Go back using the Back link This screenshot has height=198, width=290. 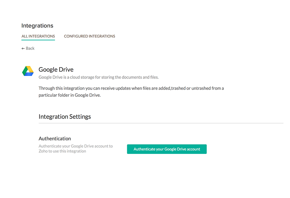pyautogui.click(x=28, y=48)
